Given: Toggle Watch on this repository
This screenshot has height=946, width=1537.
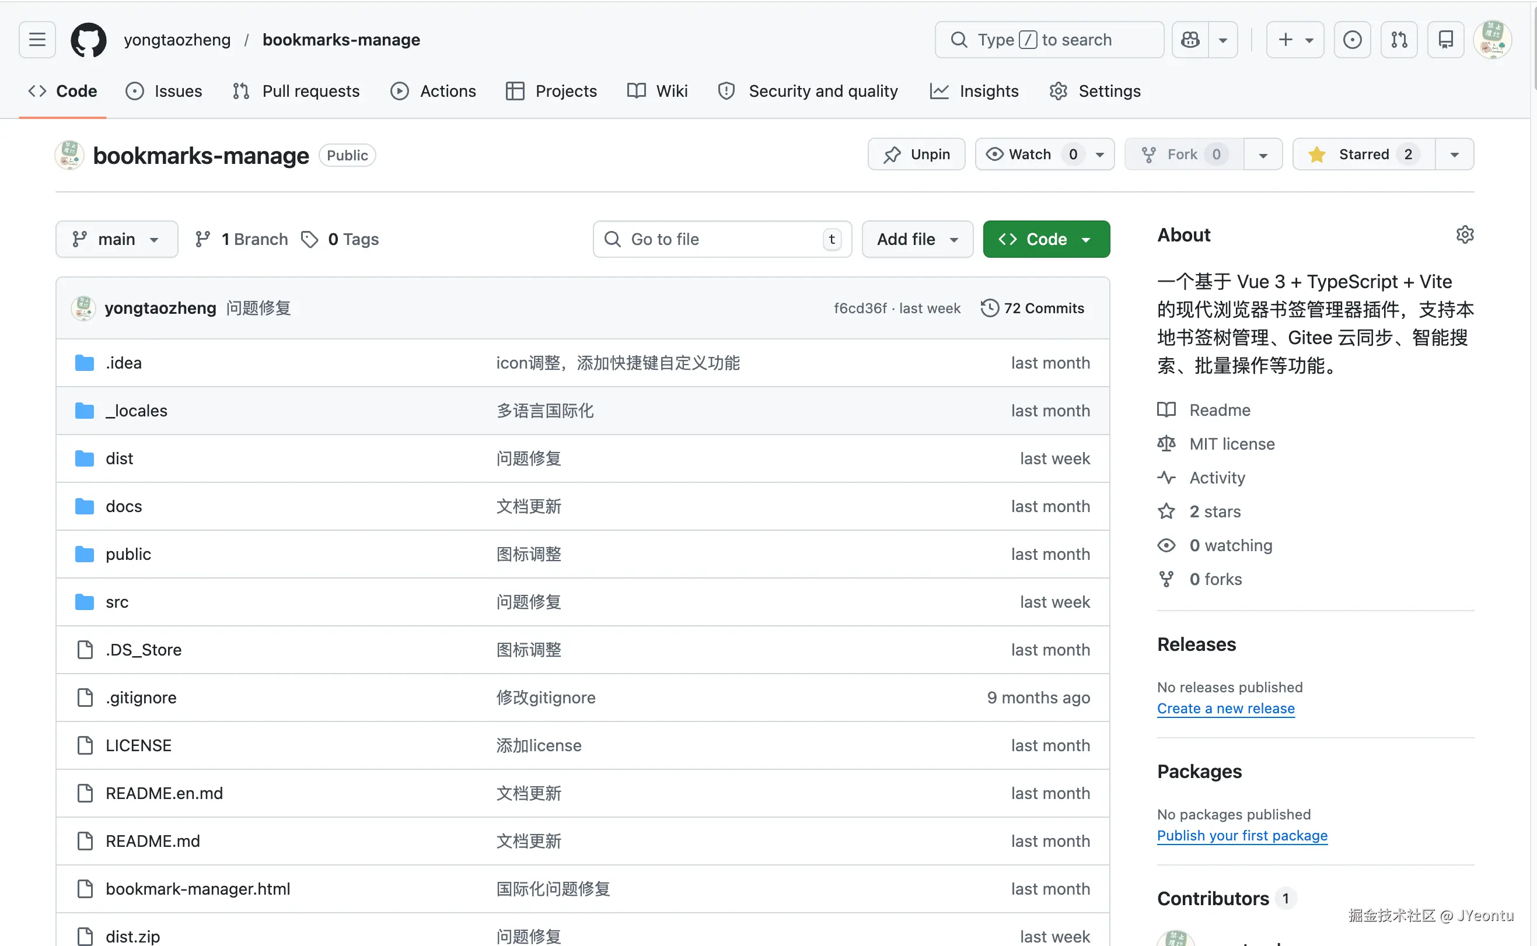Looking at the screenshot, I should 1029,154.
